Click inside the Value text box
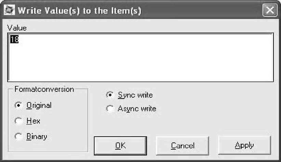Screen dimensions: 281x162 click(140, 57)
